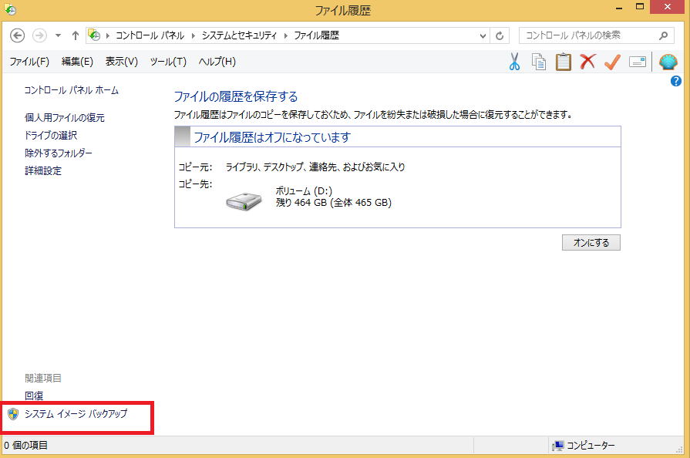Click the orange checkmark icon
Image resolution: width=690 pixels, height=458 pixels.
[612, 62]
